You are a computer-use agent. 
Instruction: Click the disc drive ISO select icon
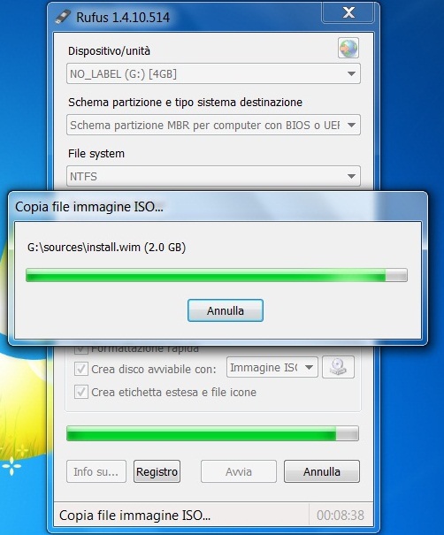tap(338, 367)
